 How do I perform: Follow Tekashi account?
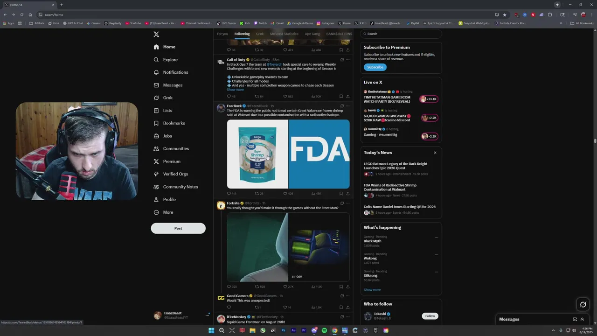click(x=430, y=316)
